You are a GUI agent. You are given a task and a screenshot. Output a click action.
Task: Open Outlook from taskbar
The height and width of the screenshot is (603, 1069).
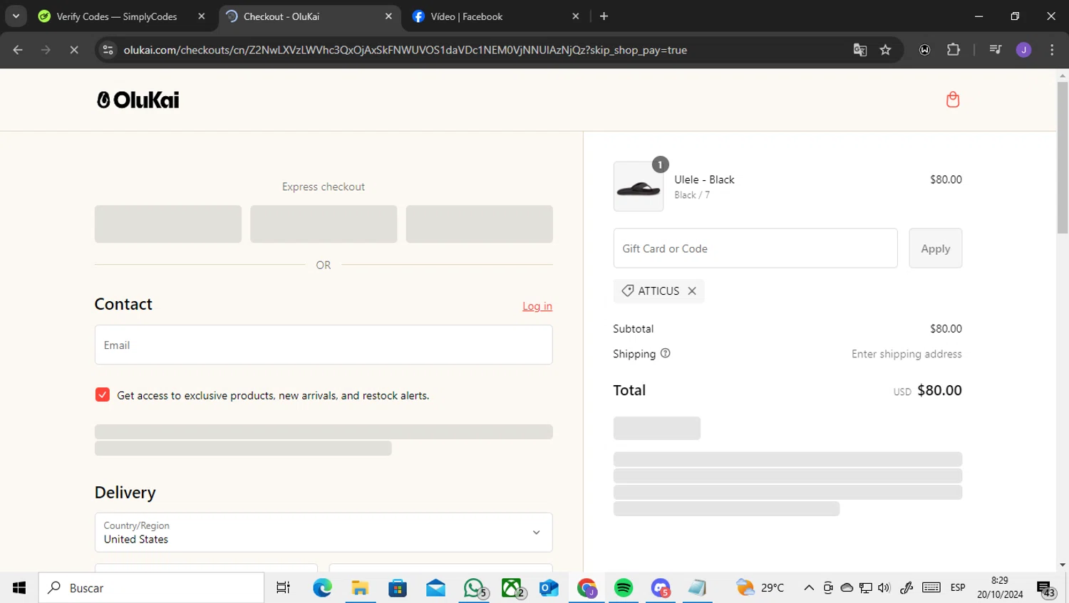pos(549,588)
